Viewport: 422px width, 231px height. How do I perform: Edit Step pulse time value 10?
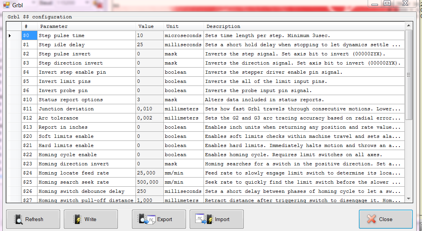pos(150,36)
